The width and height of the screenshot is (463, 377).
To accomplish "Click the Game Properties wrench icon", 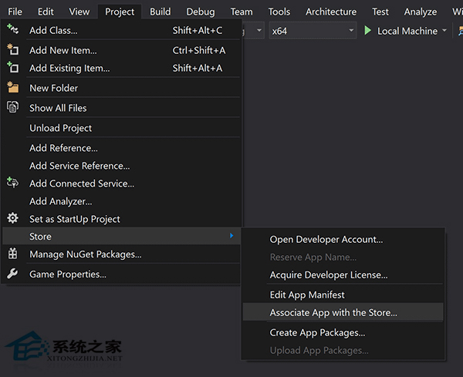I will pos(12,274).
